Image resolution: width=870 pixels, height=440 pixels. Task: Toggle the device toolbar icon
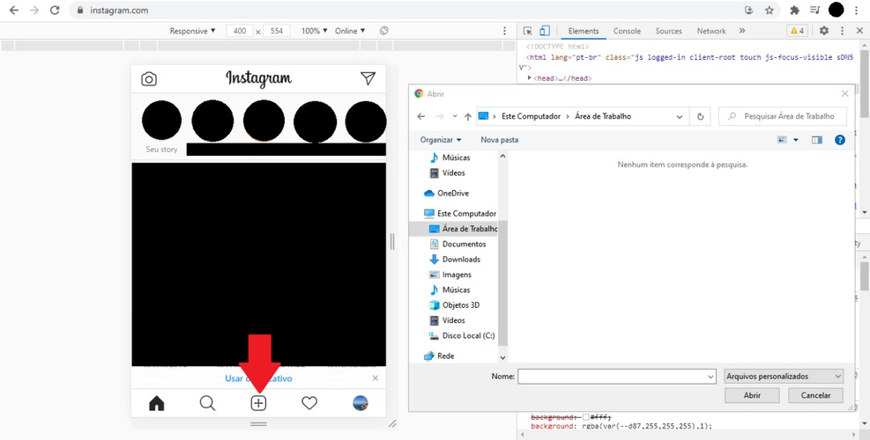(545, 31)
